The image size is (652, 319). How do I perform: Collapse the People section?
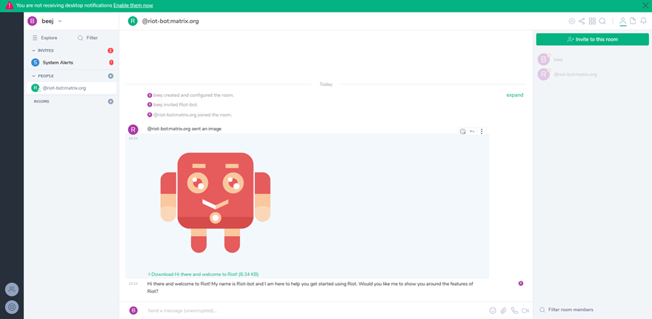click(x=43, y=76)
